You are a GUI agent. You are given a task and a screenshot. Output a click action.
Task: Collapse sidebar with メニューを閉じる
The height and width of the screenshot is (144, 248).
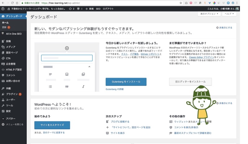(13, 124)
